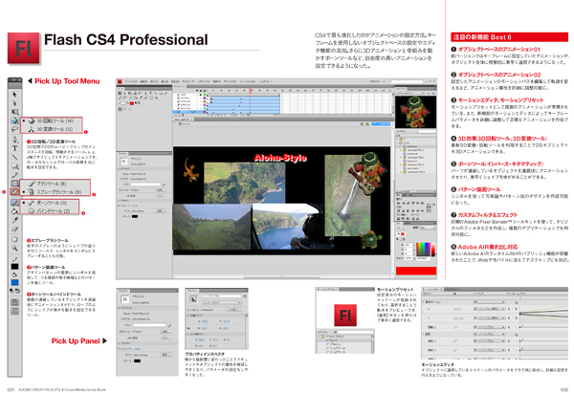The height and width of the screenshot is (393, 574).
Task: Click the 入れ替え... swap button in instance properties
Action: [234, 310]
